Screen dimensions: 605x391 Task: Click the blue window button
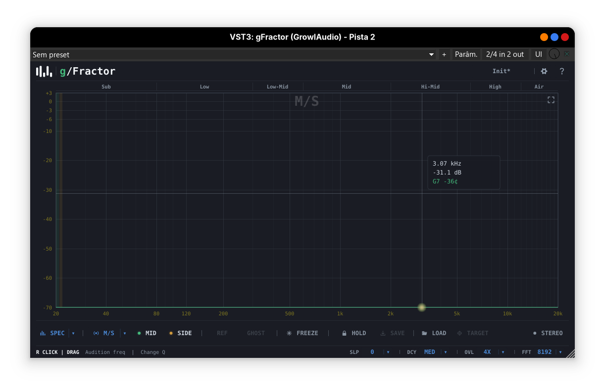[x=555, y=37]
